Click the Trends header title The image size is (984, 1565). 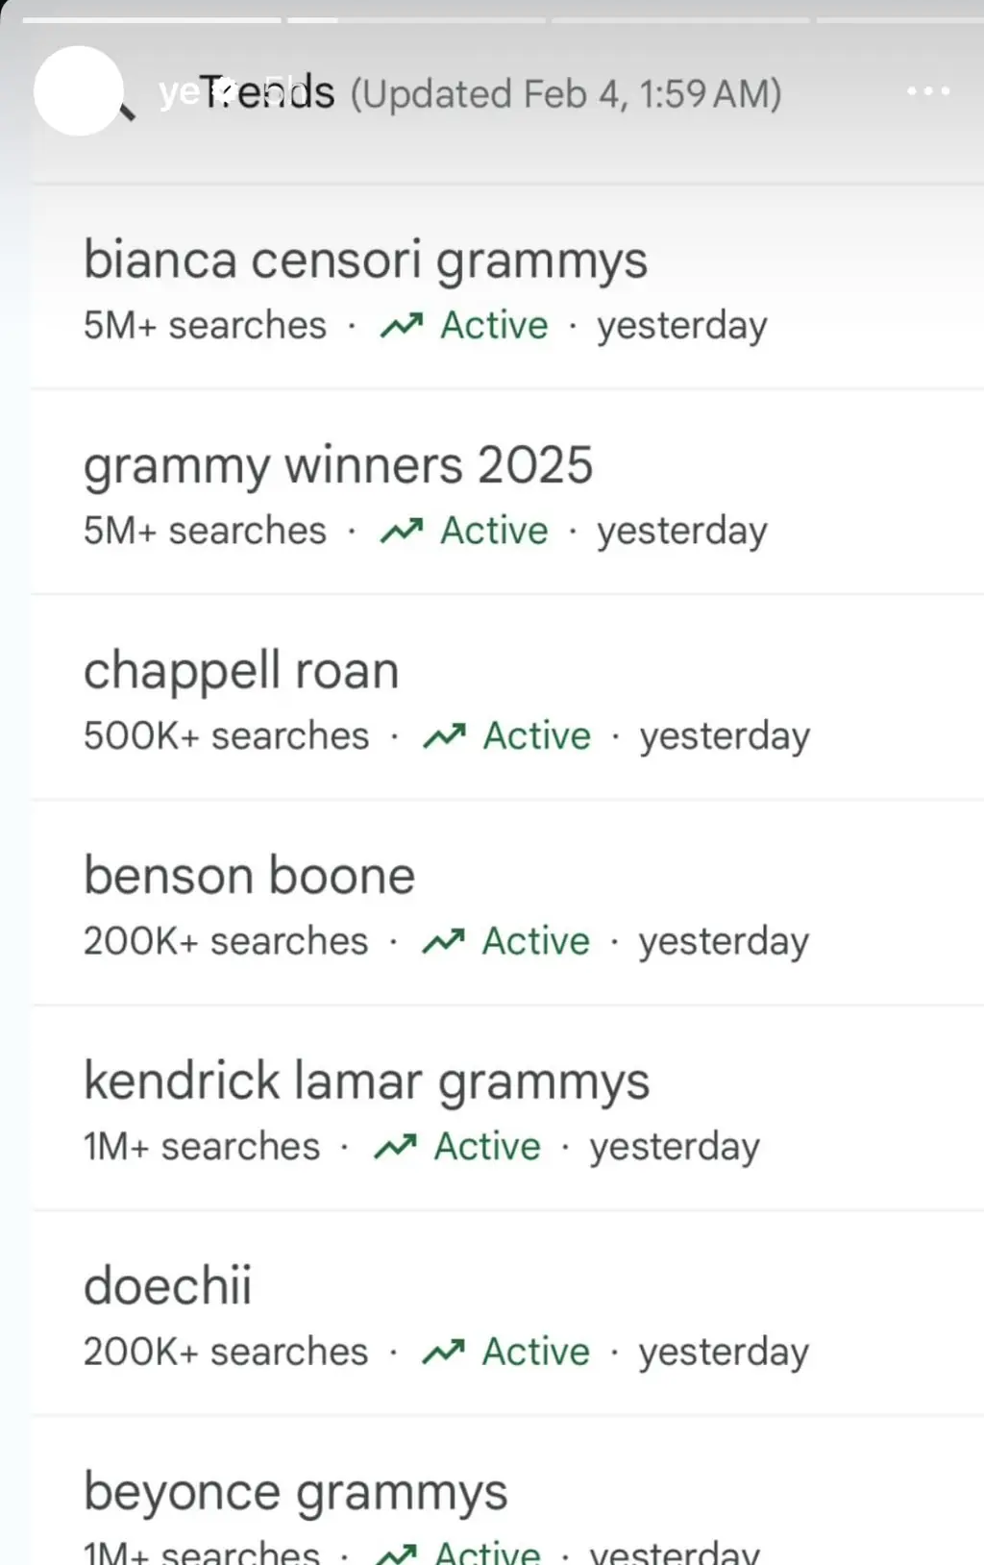pos(267,93)
